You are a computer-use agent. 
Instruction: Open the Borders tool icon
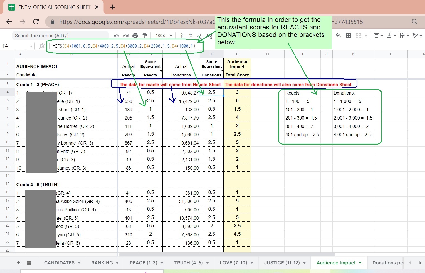pyautogui.click(x=349, y=36)
